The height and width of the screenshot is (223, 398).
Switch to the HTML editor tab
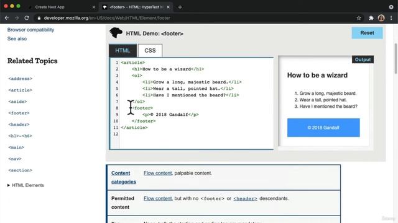pos(123,51)
